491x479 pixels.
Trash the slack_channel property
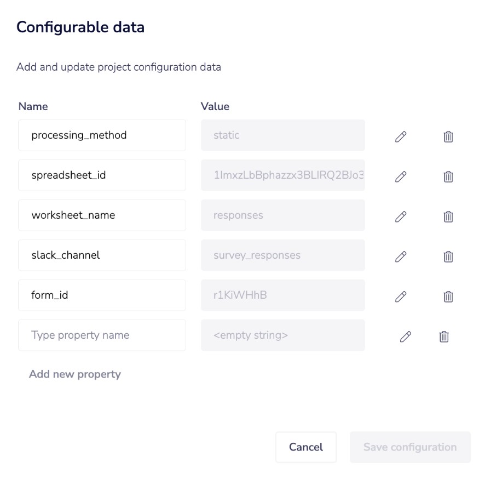[448, 256]
